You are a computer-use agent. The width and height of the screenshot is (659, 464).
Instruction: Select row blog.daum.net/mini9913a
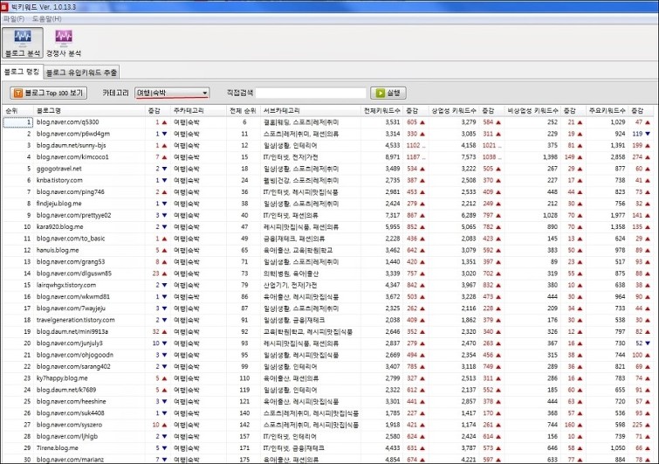click(328, 331)
